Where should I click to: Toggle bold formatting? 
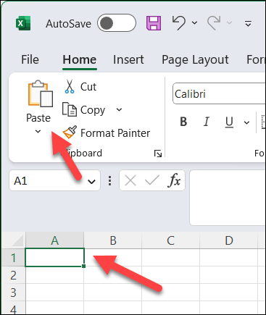coord(183,122)
